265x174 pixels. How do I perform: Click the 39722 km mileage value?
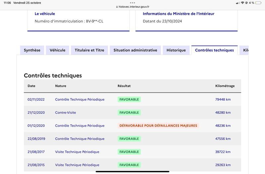pos(223,152)
